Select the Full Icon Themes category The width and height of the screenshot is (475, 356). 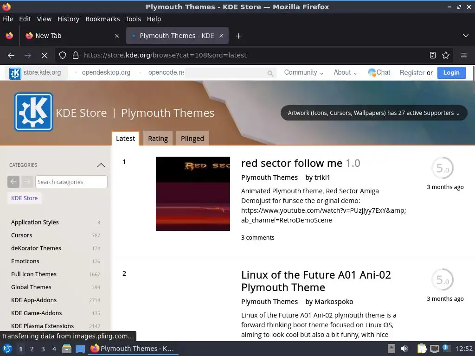point(33,274)
